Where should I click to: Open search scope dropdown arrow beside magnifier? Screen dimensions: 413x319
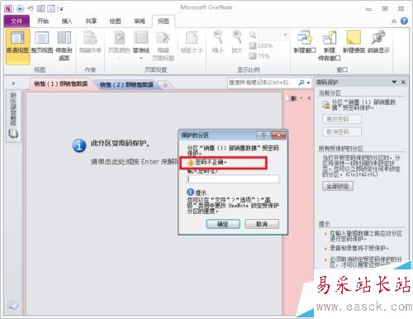[x=308, y=83]
